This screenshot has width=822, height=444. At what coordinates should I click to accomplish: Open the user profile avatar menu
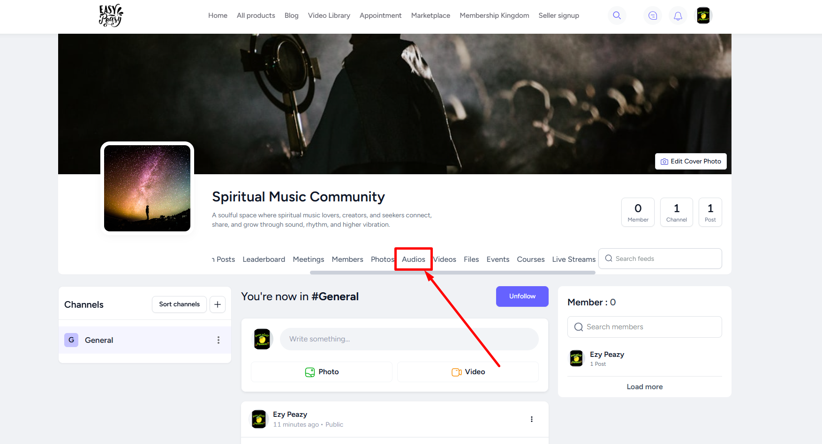(703, 15)
